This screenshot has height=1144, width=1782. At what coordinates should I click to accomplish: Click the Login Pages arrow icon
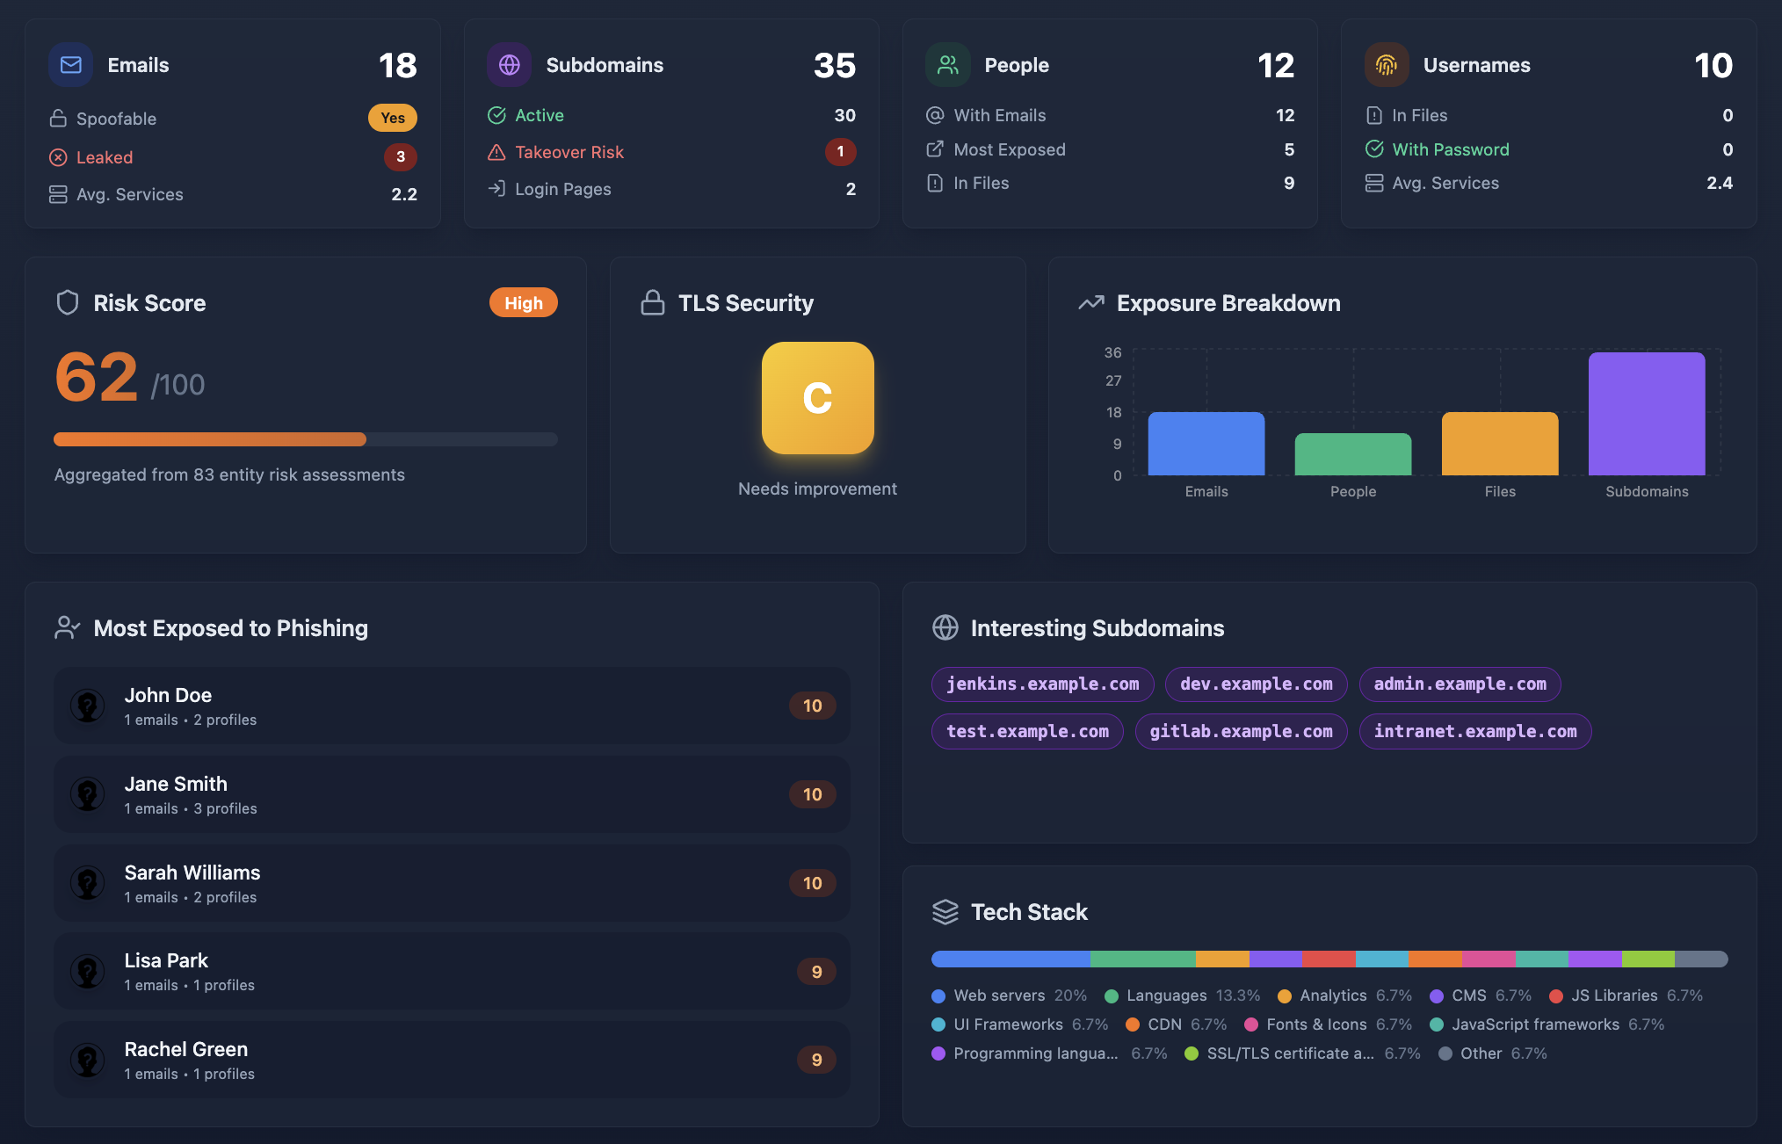(496, 188)
